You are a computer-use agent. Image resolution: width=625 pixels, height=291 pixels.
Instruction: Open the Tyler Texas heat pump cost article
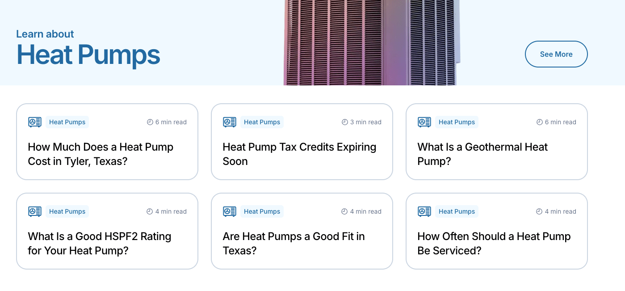point(101,154)
